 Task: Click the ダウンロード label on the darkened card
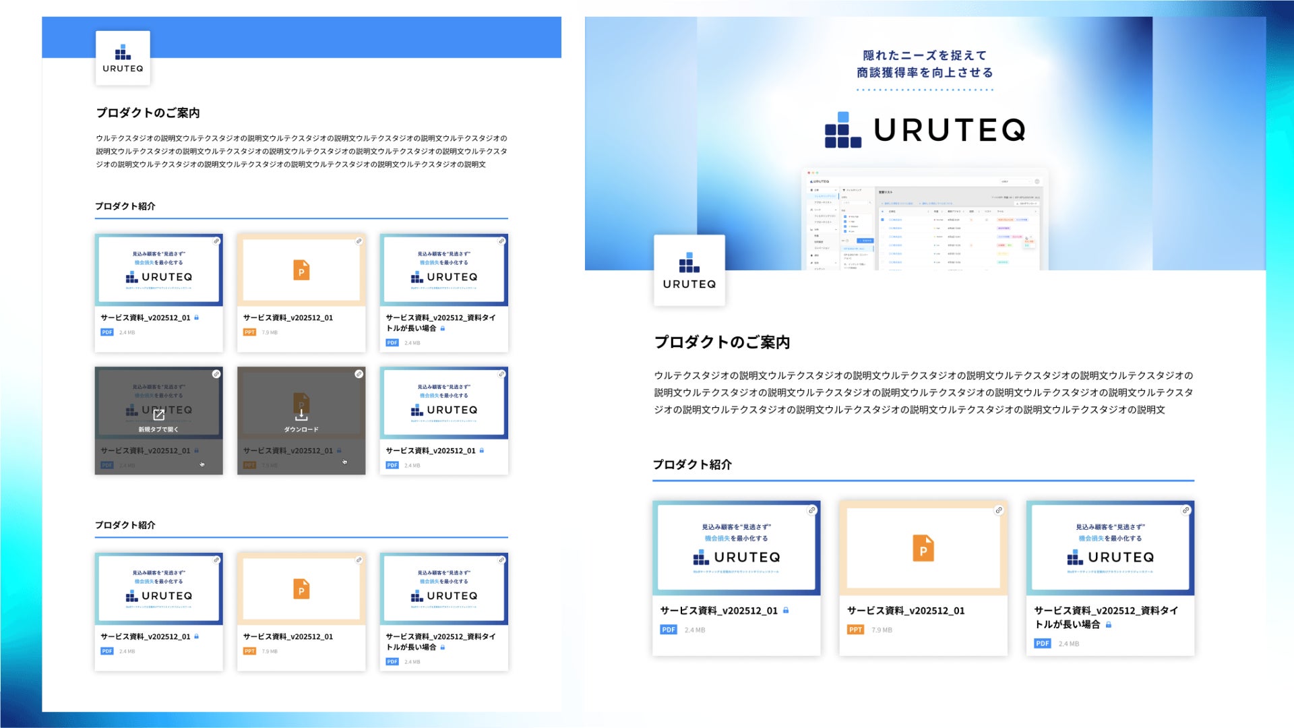pos(301,429)
